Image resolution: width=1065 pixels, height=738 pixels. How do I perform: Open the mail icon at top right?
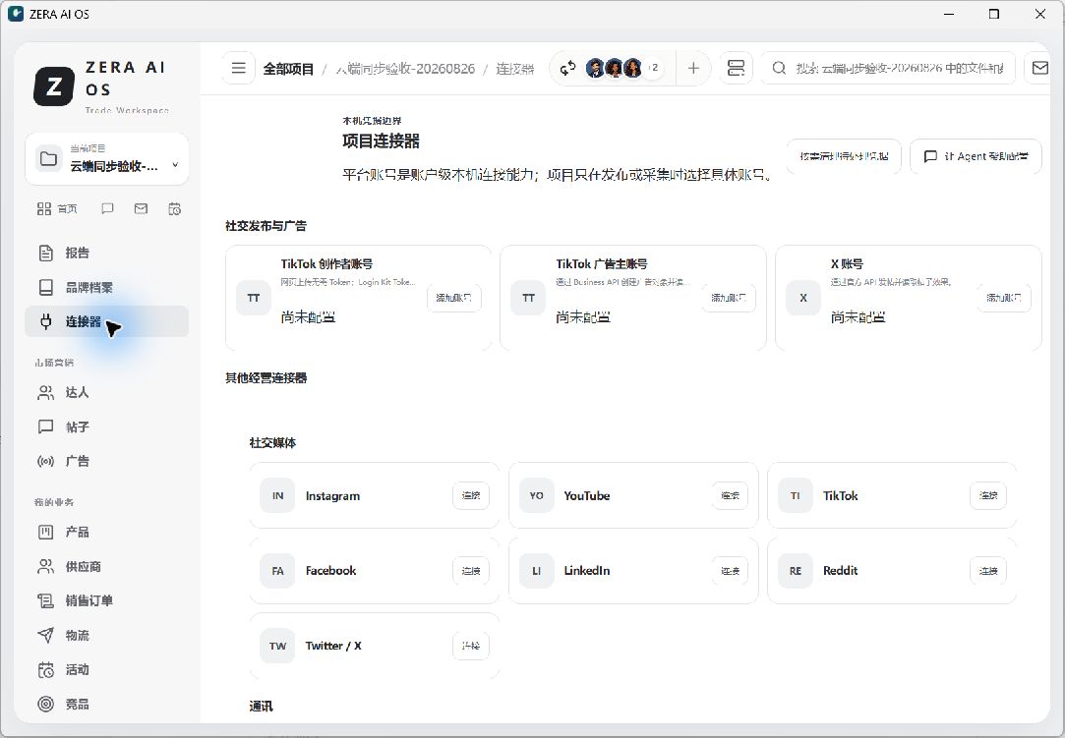[1039, 68]
